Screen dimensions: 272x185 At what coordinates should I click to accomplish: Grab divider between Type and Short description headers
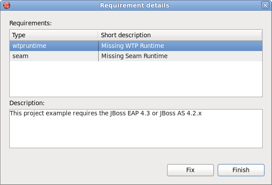[x=98, y=35]
